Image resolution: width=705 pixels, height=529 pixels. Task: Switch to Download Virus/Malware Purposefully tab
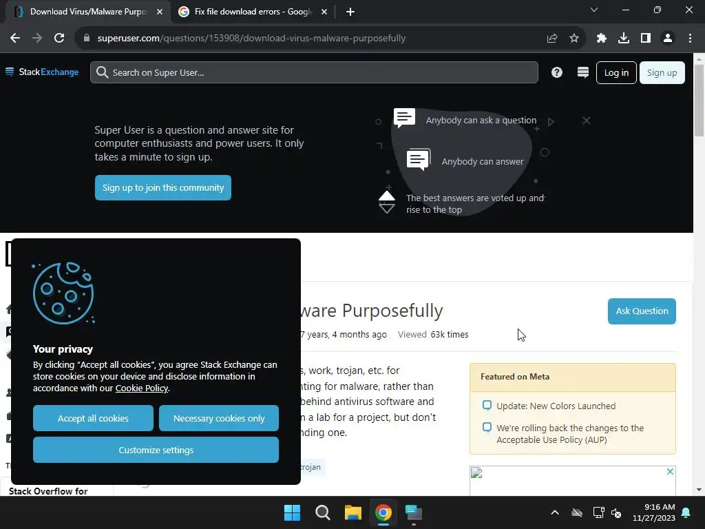[x=88, y=12]
